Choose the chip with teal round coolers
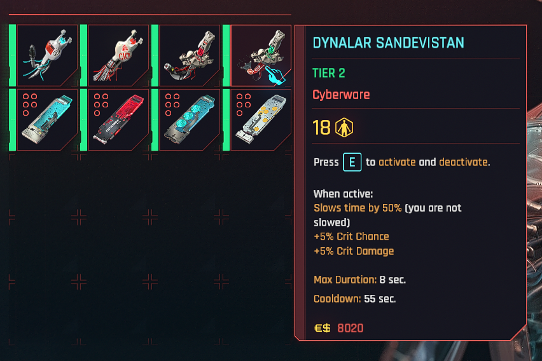This screenshot has height=361, width=542. [190, 120]
